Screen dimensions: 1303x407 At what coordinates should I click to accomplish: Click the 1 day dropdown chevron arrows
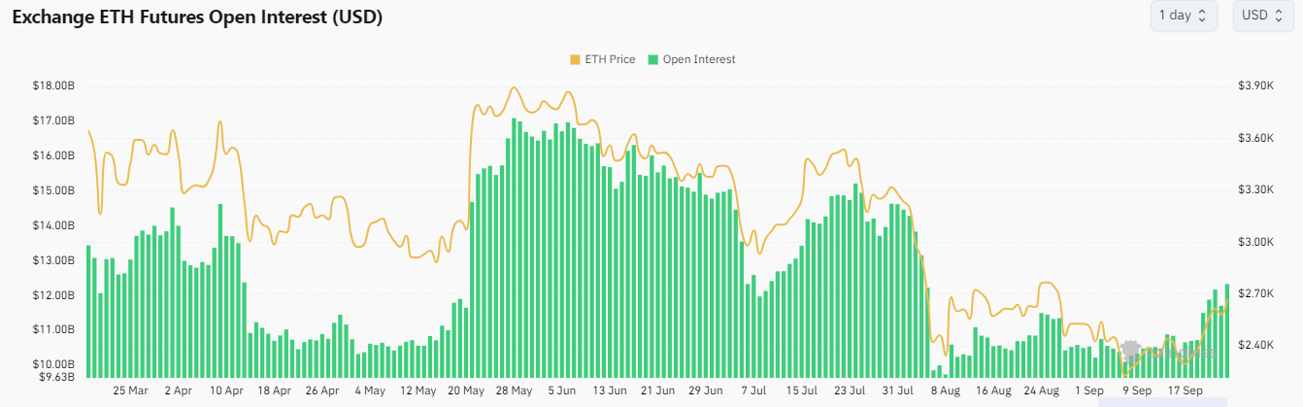coord(1202,16)
